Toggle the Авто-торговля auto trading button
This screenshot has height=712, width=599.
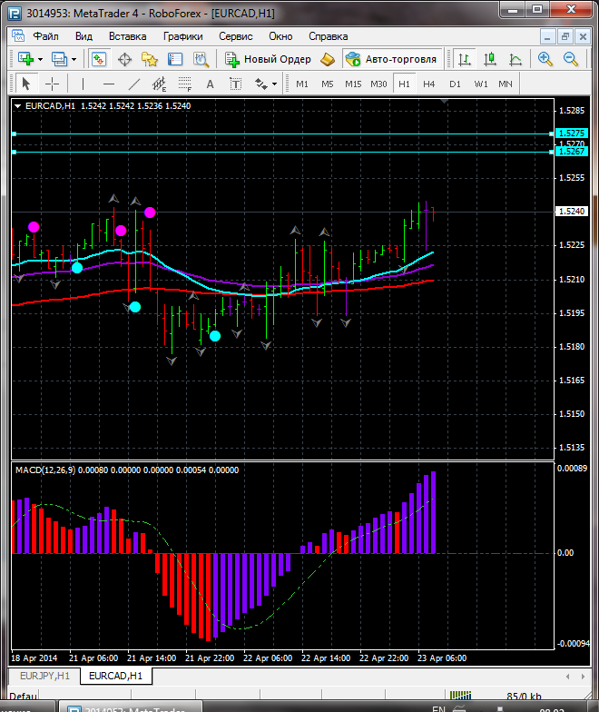pos(391,59)
